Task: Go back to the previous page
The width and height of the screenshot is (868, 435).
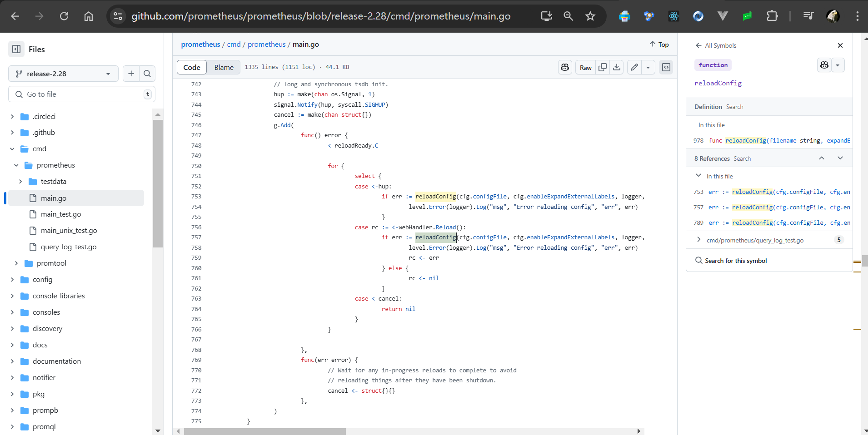Action: [x=15, y=16]
